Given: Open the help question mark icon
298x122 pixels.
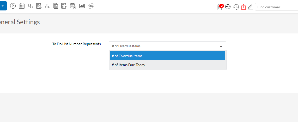Looking at the screenshot, I should coord(13,6).
